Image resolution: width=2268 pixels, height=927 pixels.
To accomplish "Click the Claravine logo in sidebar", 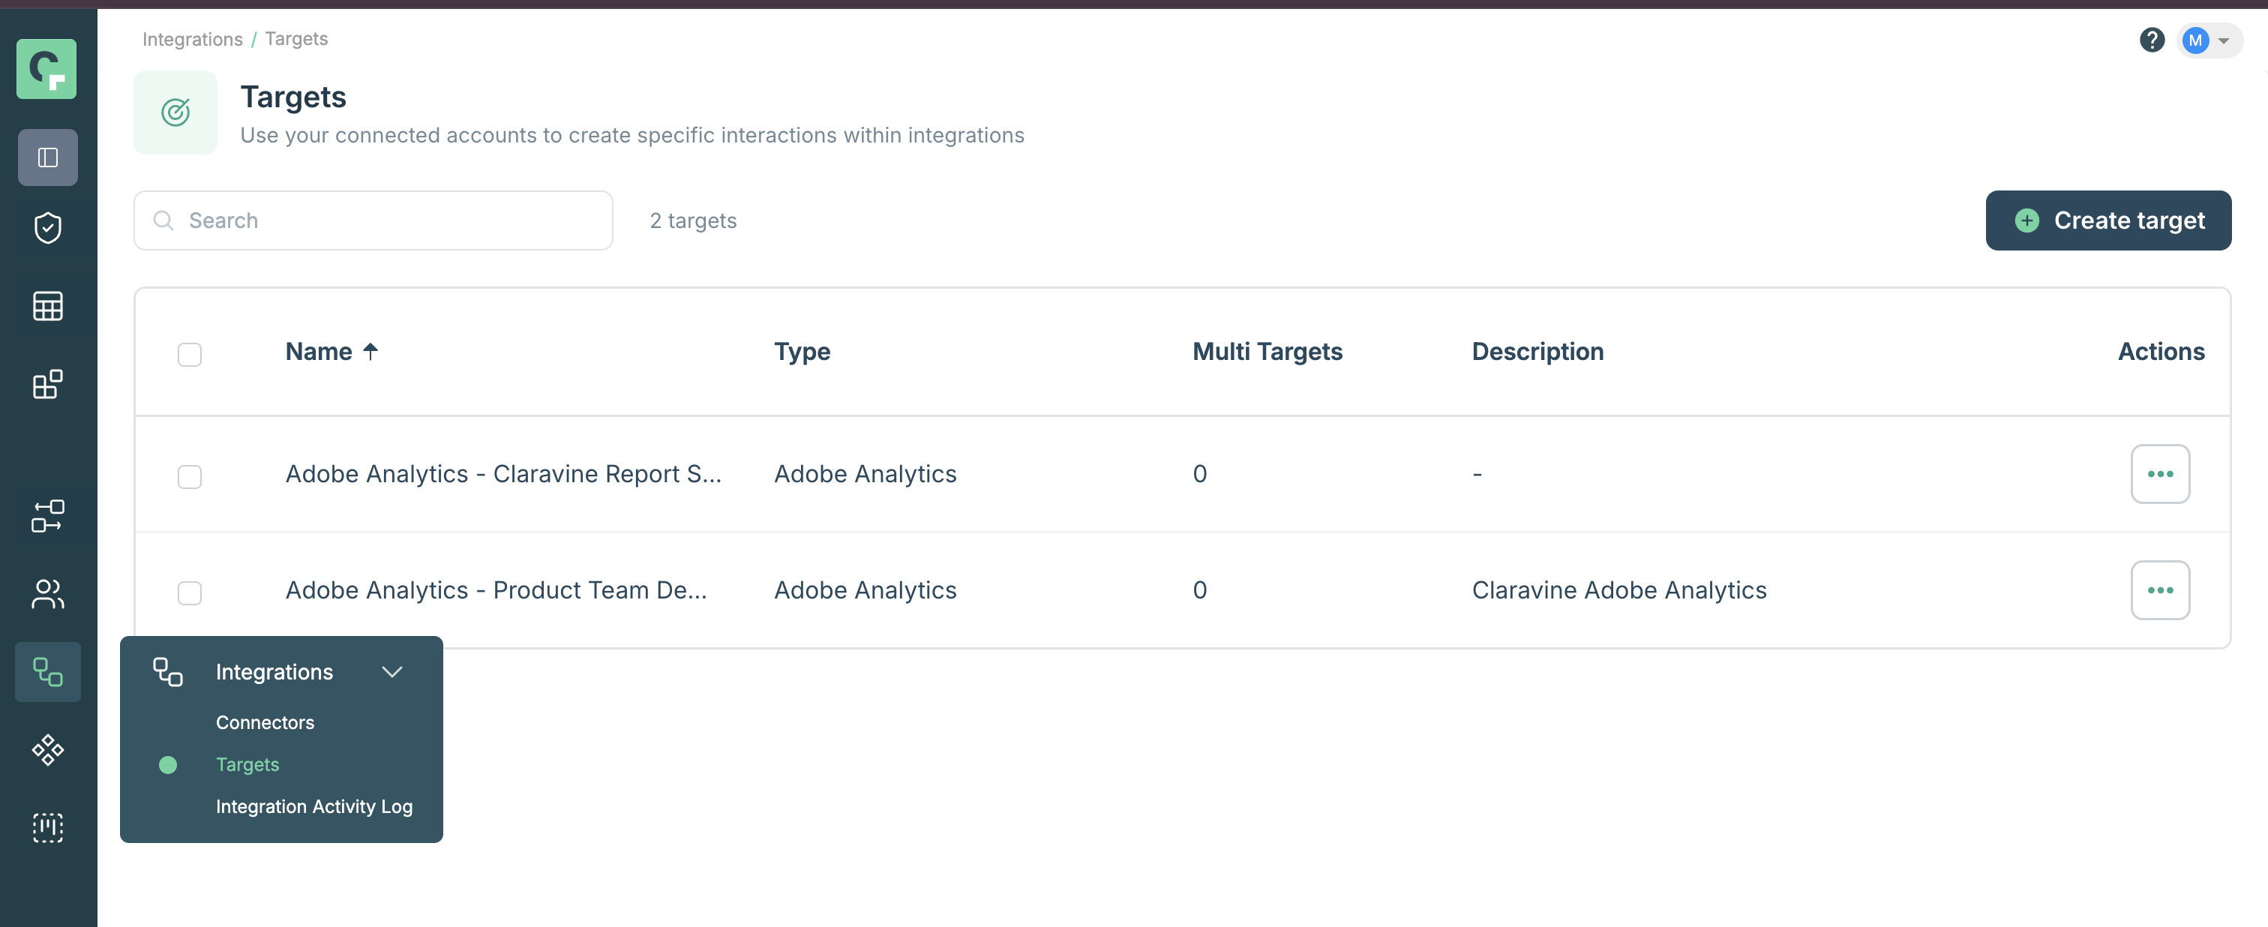I will 46,69.
